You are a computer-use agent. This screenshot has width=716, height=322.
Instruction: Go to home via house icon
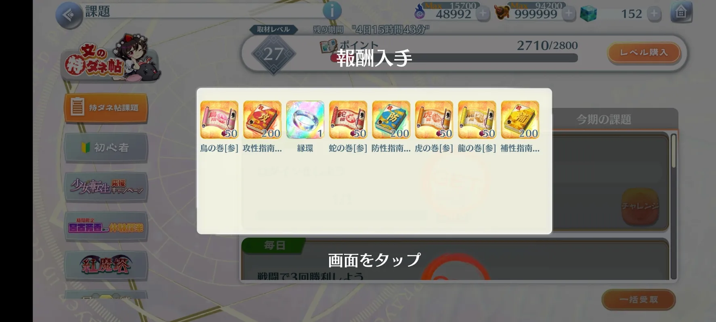[681, 13]
